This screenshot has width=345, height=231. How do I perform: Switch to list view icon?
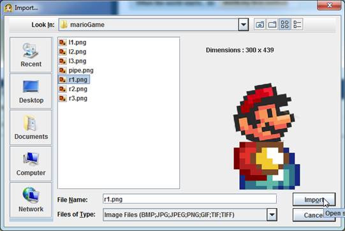click(284, 24)
